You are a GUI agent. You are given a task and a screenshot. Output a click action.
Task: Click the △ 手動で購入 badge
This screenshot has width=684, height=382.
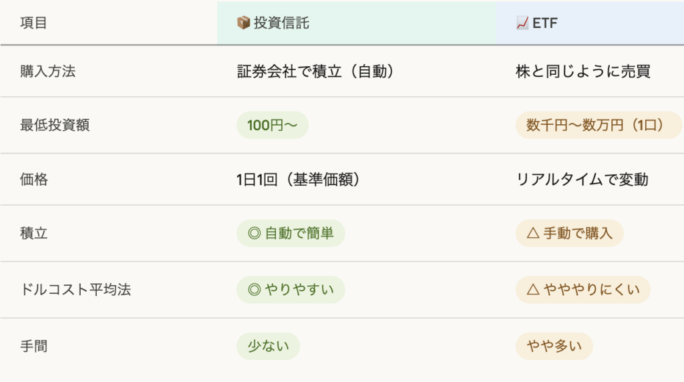[569, 234]
